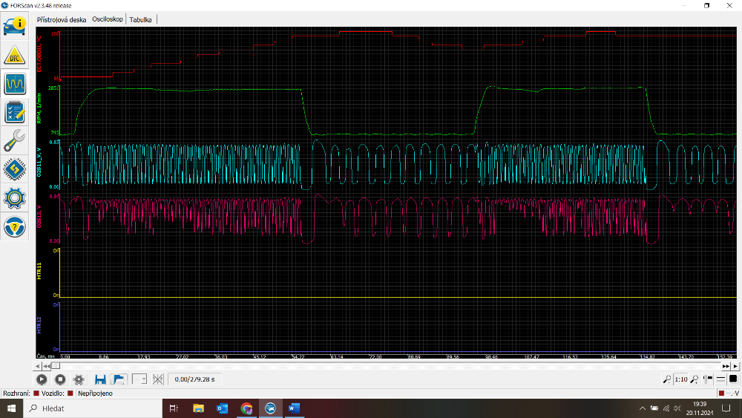Toggle the horizontal lines view button
This screenshot has height=418, width=742.
720,379
